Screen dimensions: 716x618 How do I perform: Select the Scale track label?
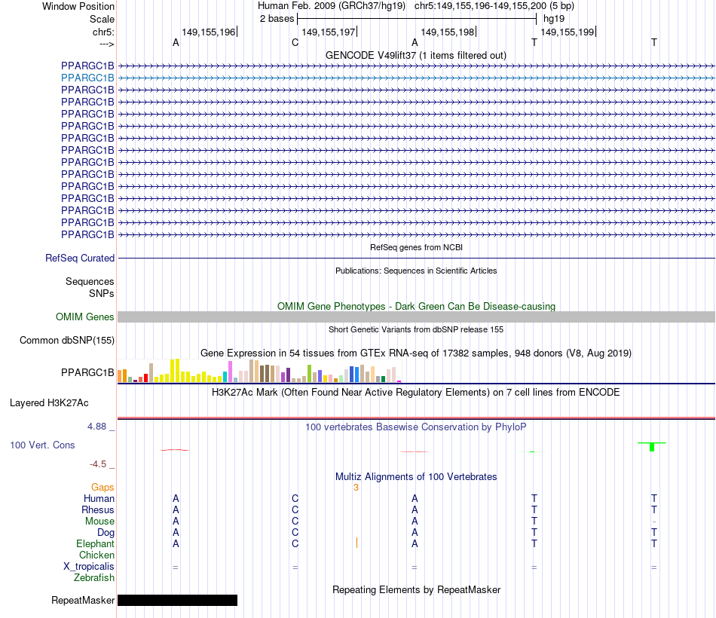pyautogui.click(x=102, y=19)
